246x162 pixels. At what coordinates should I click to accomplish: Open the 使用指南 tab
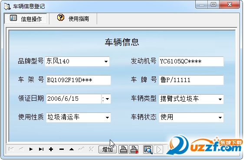(x=73, y=19)
